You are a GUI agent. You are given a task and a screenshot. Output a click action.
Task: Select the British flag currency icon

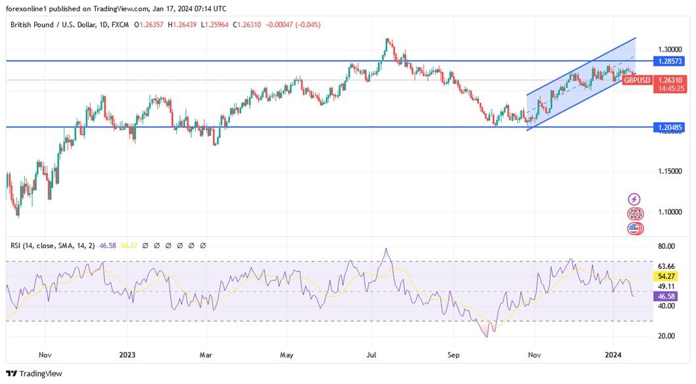tap(633, 213)
